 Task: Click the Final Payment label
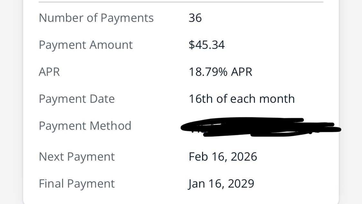click(x=77, y=184)
